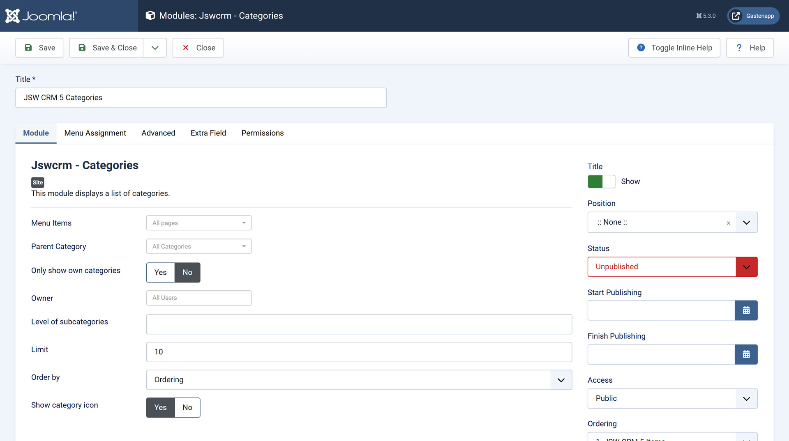Clear the Position selection with x
The width and height of the screenshot is (789, 441).
[x=728, y=223]
